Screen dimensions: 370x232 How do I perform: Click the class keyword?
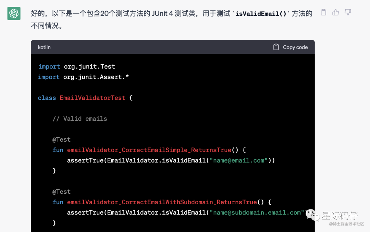tap(47, 98)
